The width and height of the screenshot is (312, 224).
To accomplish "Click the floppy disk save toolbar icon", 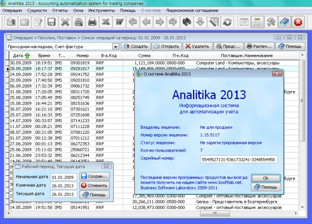I will (52, 22).
